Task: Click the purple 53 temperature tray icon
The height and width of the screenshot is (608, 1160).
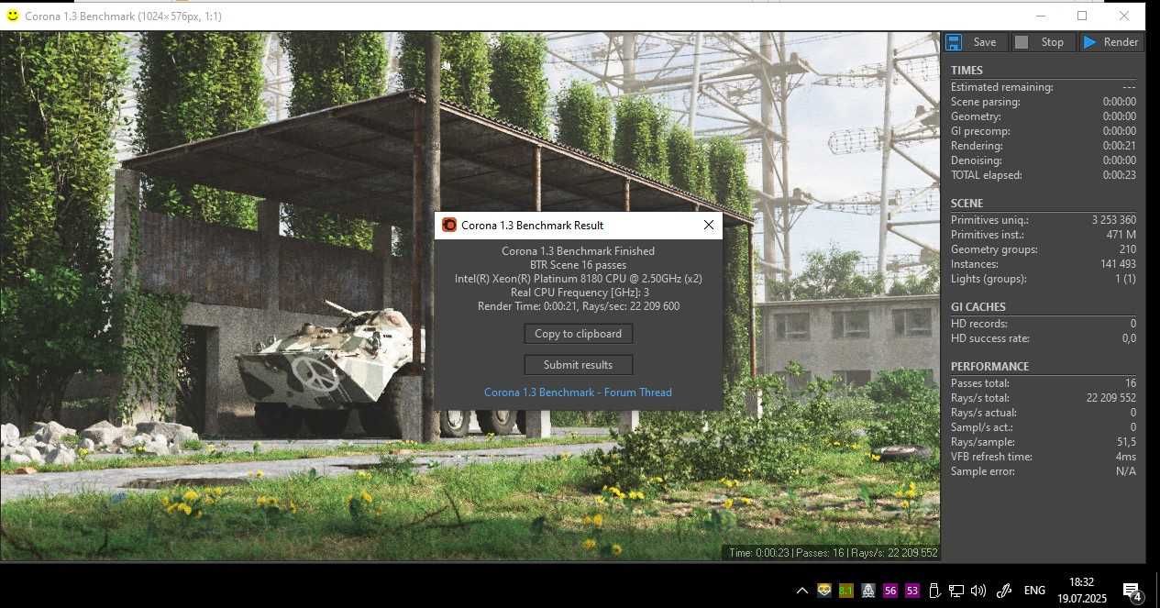Action: point(911,591)
